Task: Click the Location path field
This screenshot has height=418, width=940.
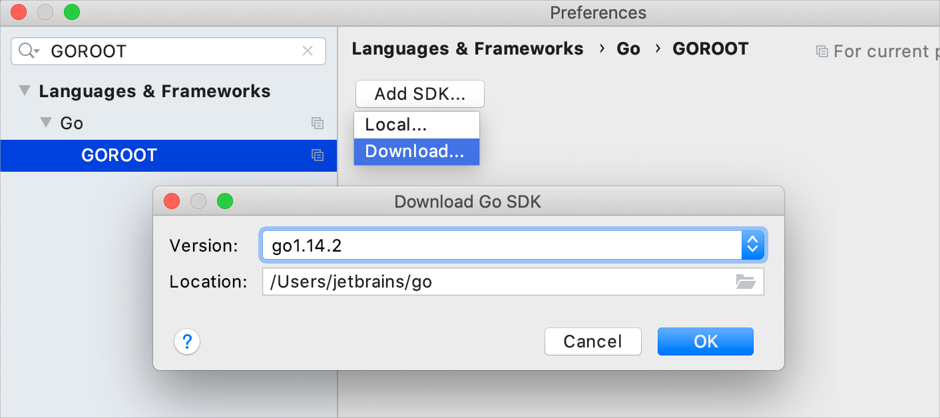Action: (466, 282)
